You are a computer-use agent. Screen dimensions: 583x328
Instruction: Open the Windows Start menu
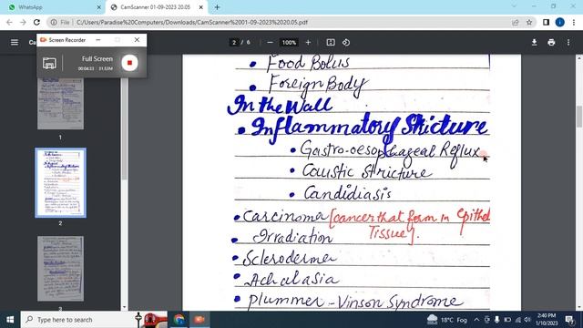pyautogui.click(x=10, y=320)
